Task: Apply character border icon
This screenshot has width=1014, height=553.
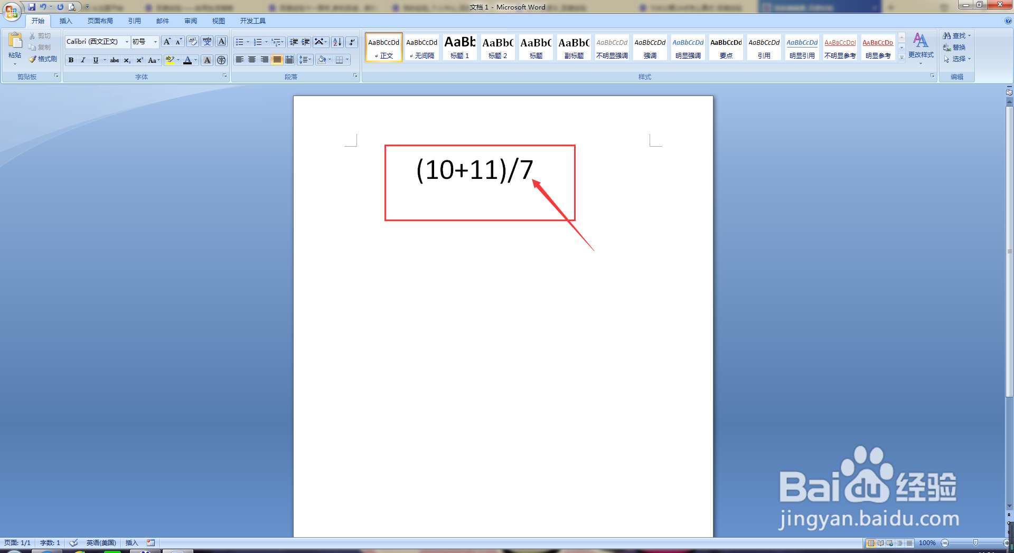Action: point(222,42)
